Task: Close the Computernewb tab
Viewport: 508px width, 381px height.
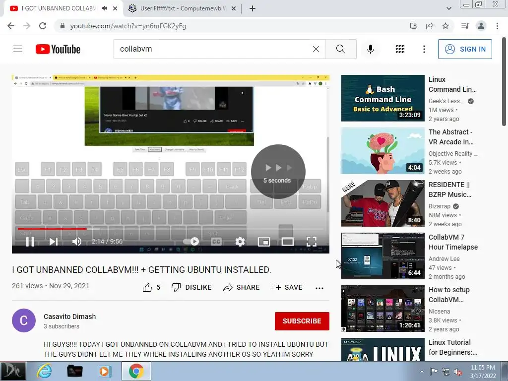Action: pyautogui.click(x=233, y=8)
